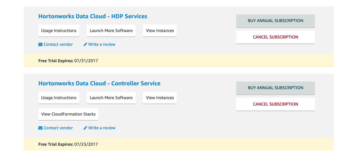The height and width of the screenshot is (154, 351).
Task: Buy annual subscription for Controller Service
Action: [275, 88]
